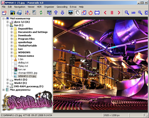Open image information toolbar icon
The width and height of the screenshot is (149, 118).
13,12
